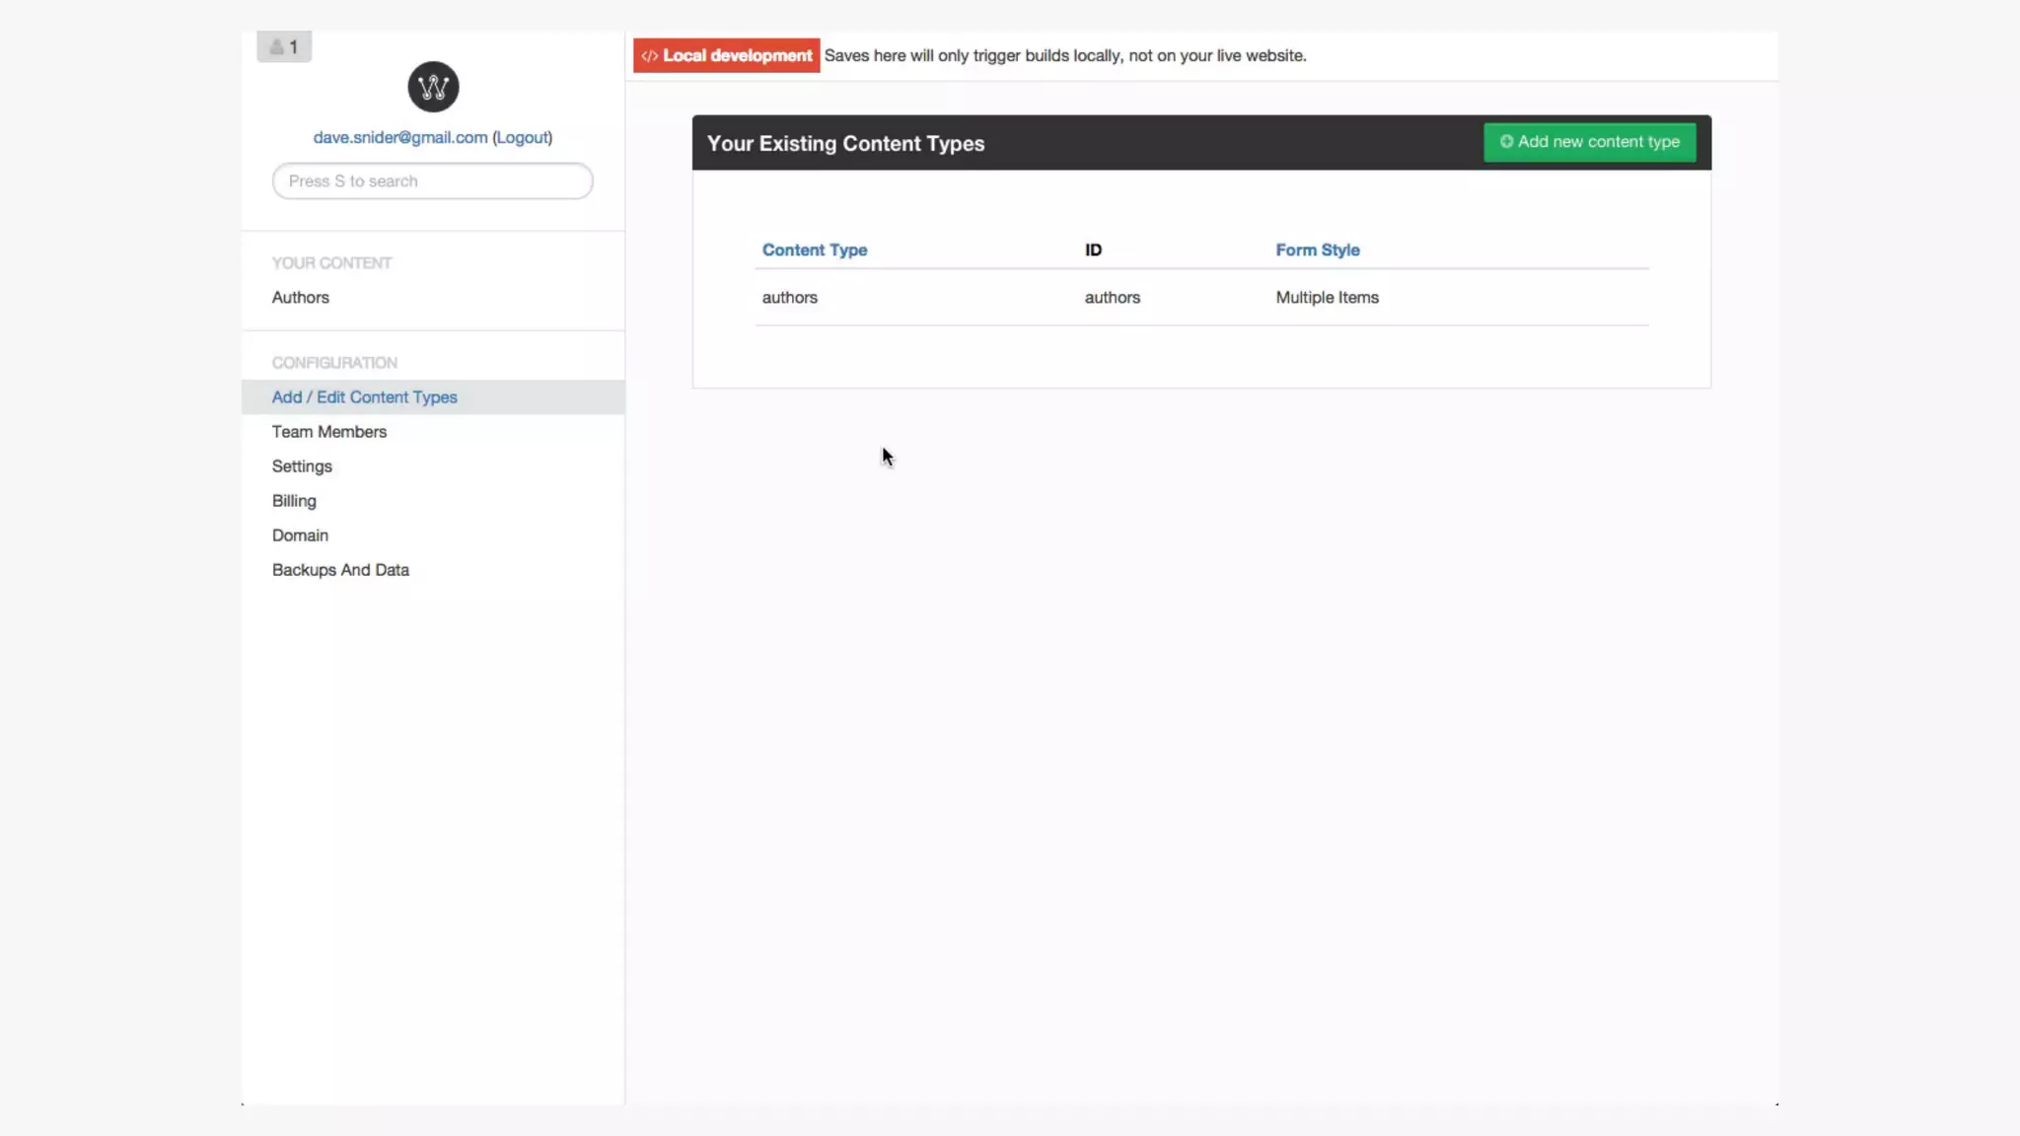Navigate to Domain configuration
The image size is (2020, 1136).
[300, 535]
